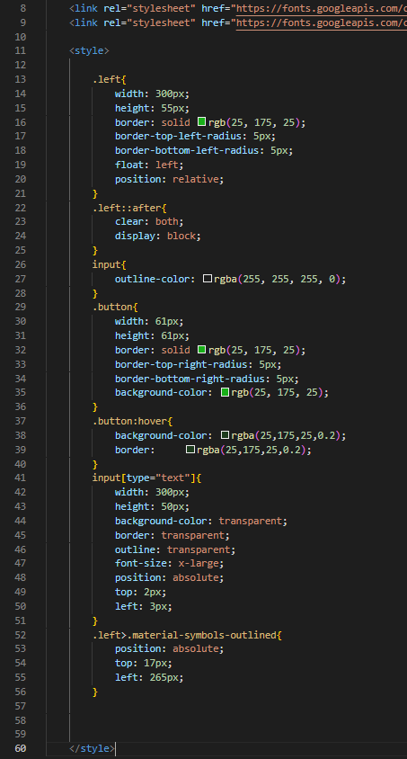Open the background-color rgb(25, 175, 25) swatch
The width and height of the screenshot is (407, 759).
click(225, 392)
